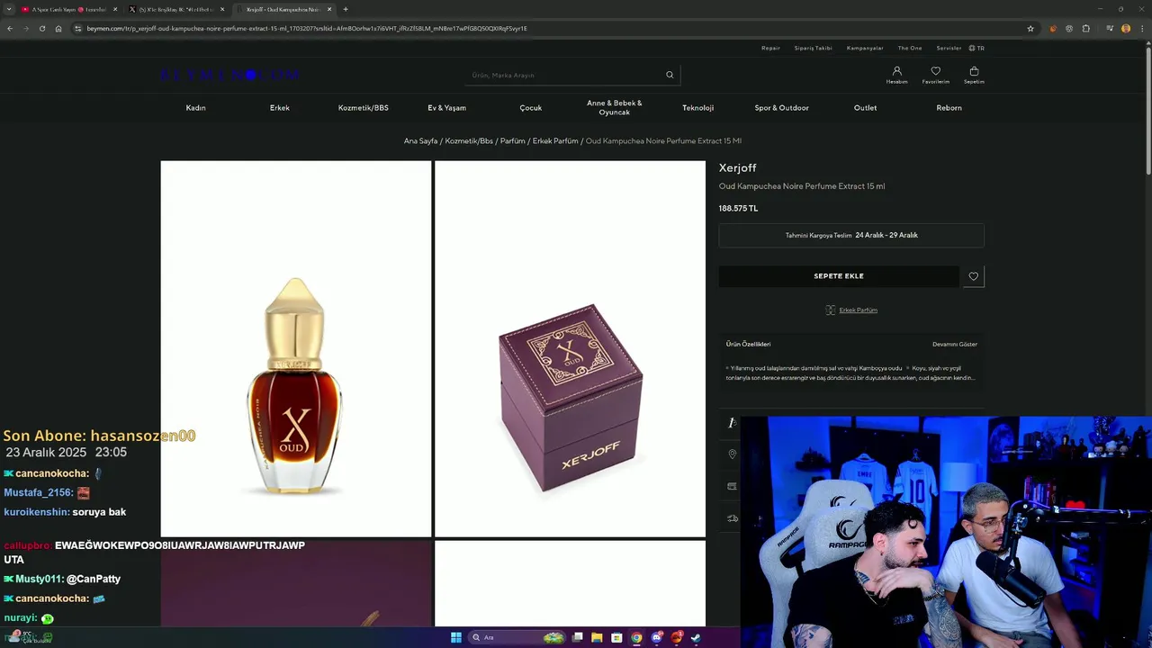Click the page vertical scrollbar
The height and width of the screenshot is (648, 1152).
[x=1147, y=110]
